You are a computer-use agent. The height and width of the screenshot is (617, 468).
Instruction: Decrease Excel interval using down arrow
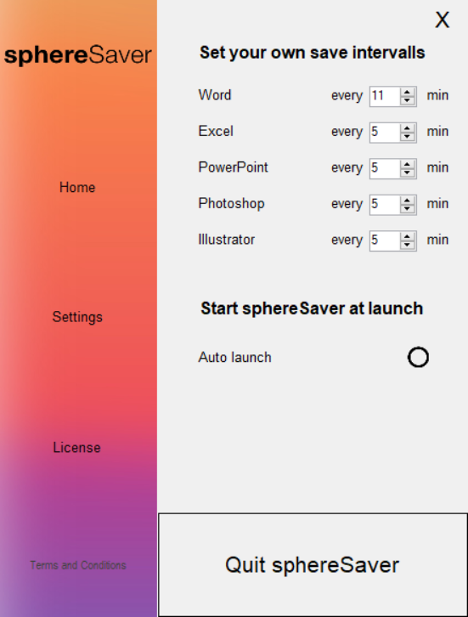coord(408,137)
